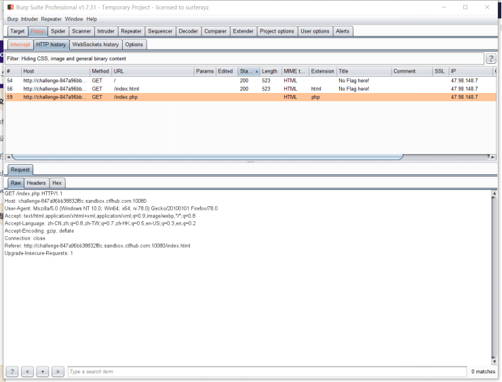
Task: Select the proxy Options sub-tab
Action: pyautogui.click(x=134, y=45)
